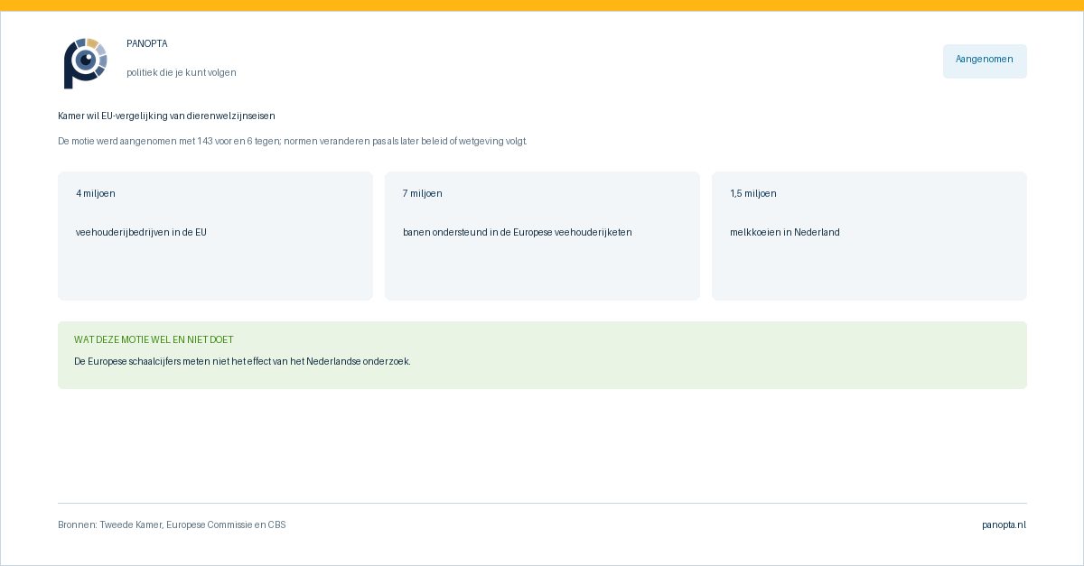
Task: Click the 7 miljoen figure
Action: tap(423, 194)
